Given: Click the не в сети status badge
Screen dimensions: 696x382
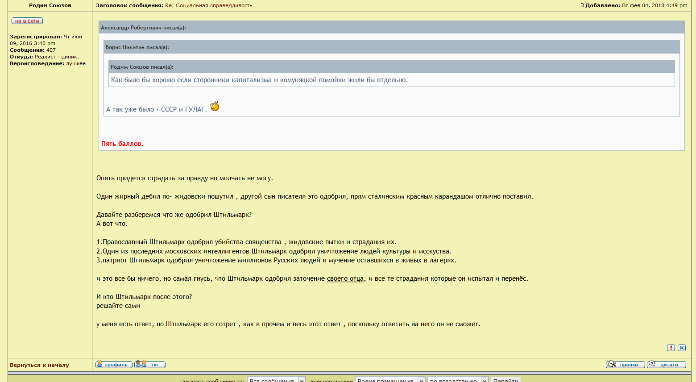Looking at the screenshot, I should (x=27, y=21).
